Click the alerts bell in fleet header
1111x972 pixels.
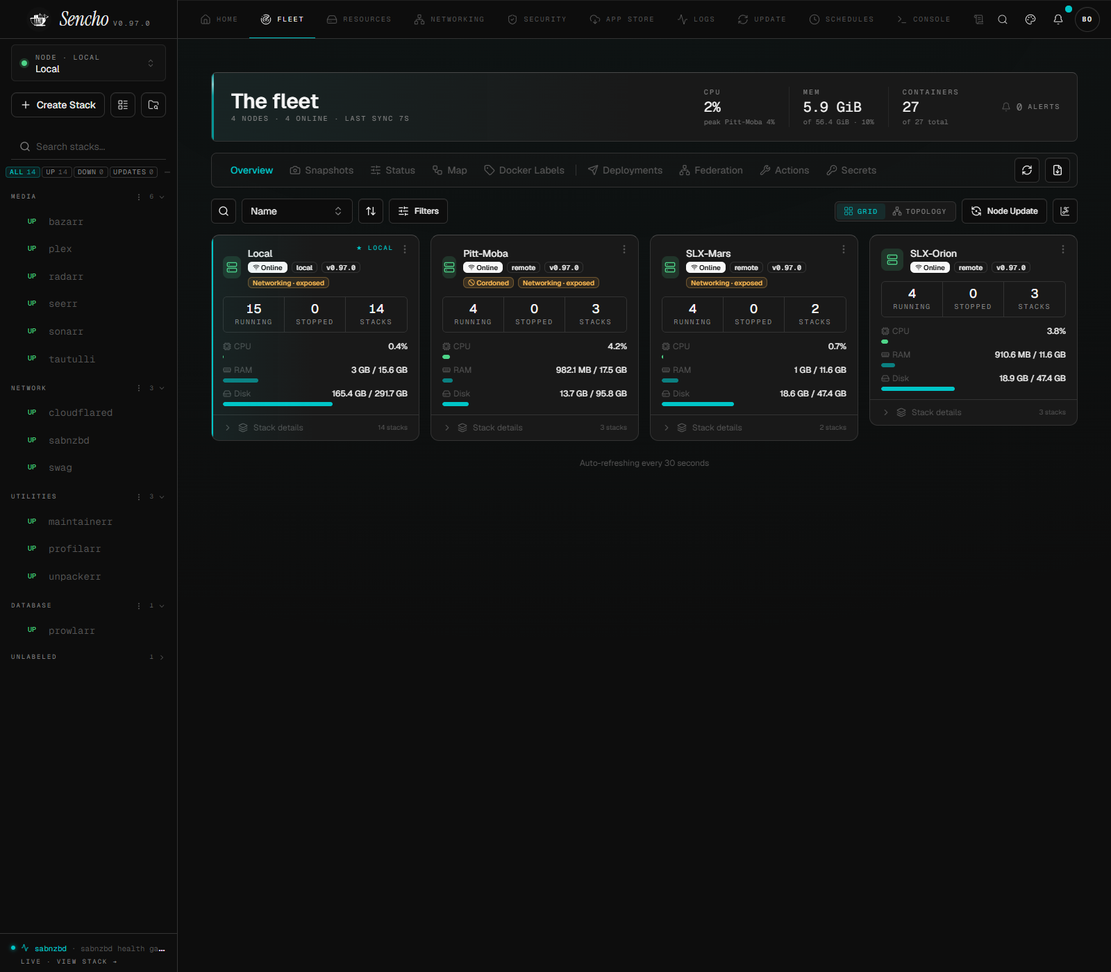1006,107
